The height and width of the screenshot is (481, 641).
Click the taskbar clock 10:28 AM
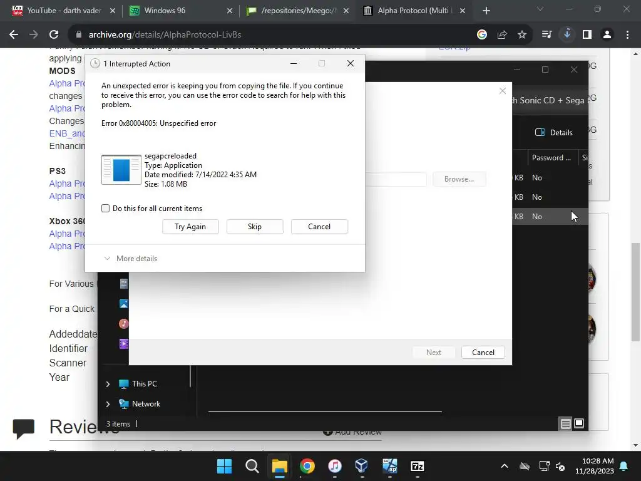pyautogui.click(x=598, y=461)
